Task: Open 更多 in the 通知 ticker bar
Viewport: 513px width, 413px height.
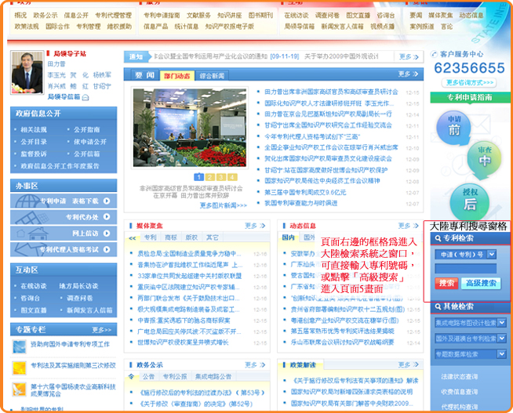Action: click(x=409, y=57)
